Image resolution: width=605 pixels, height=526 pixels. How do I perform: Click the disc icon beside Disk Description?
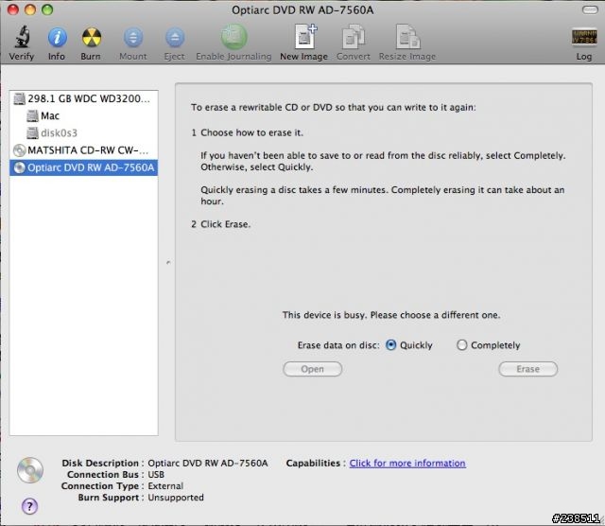[x=30, y=470]
